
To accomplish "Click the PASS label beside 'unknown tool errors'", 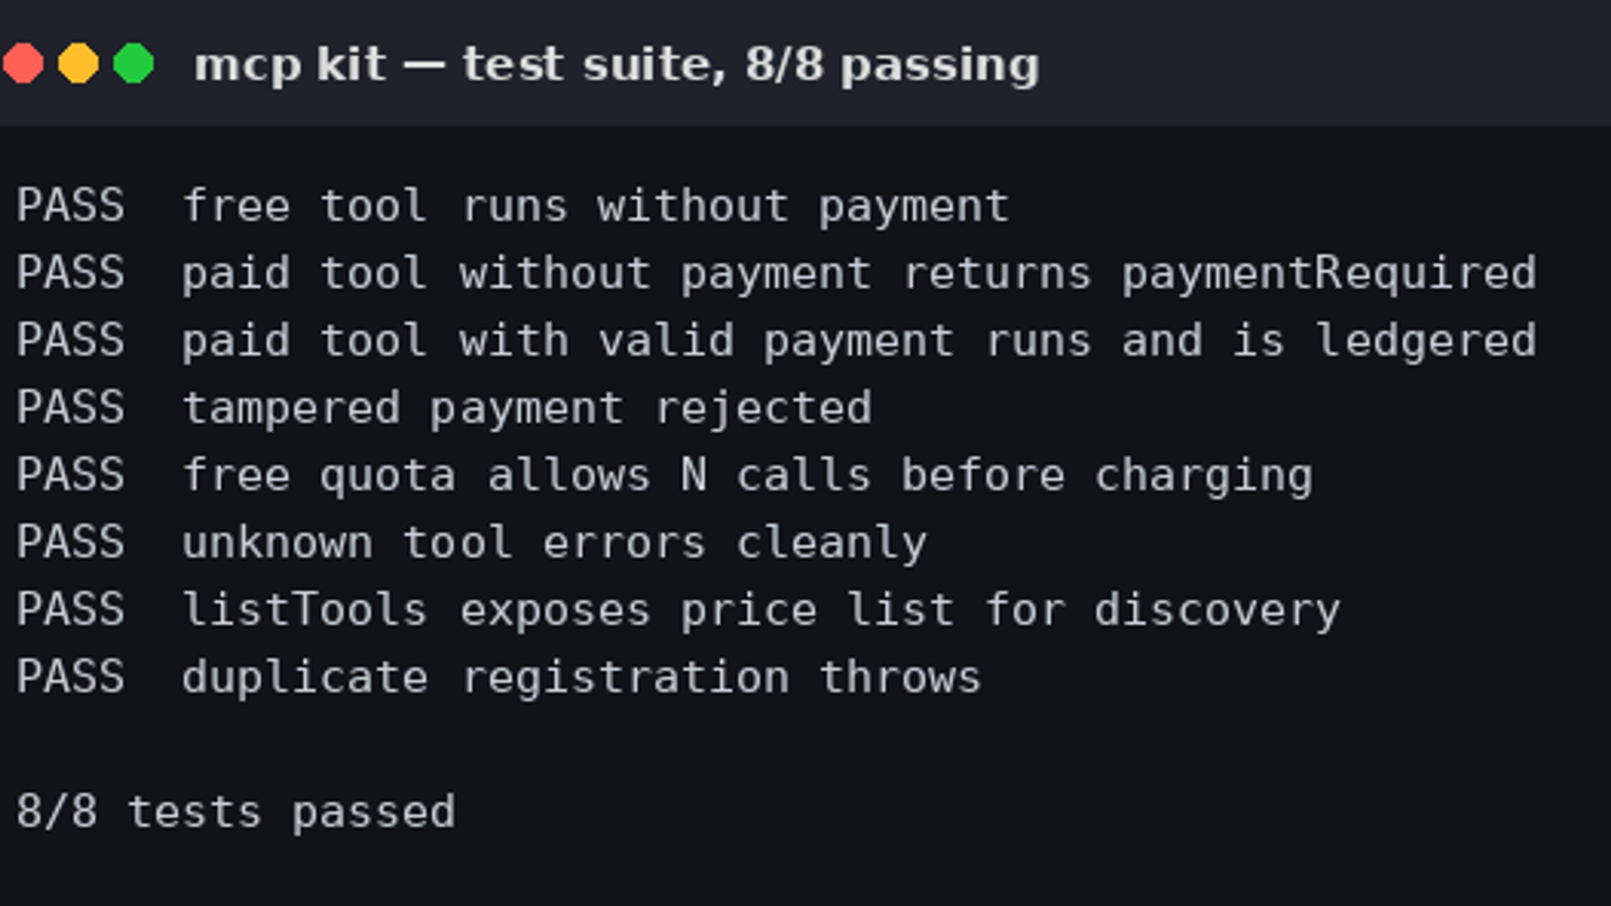I will click(x=71, y=543).
